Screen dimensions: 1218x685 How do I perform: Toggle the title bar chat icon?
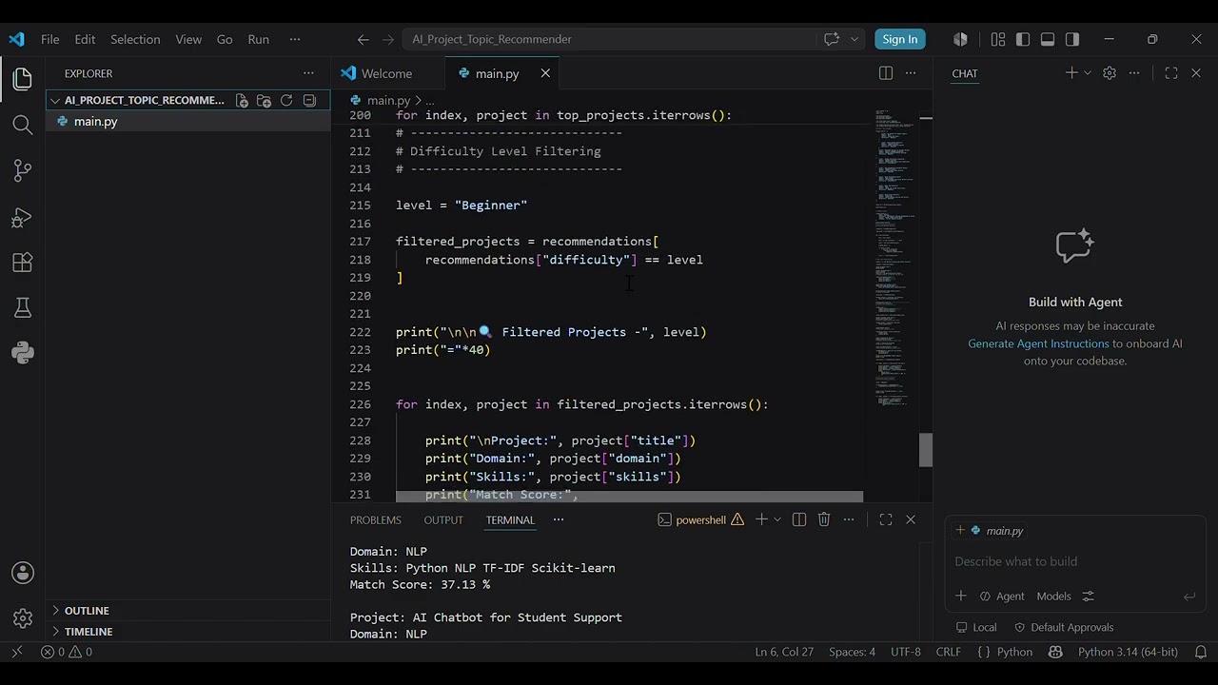(832, 39)
